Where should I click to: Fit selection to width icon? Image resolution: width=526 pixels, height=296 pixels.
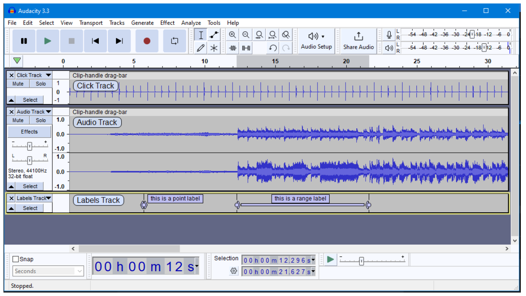[x=259, y=35]
